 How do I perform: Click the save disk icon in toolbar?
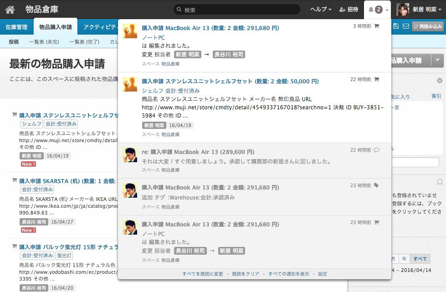395,26
